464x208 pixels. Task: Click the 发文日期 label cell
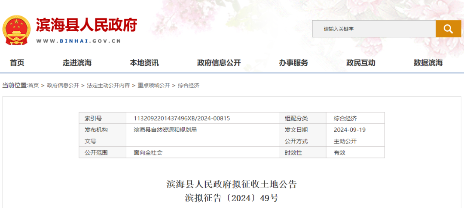[x=302, y=130]
